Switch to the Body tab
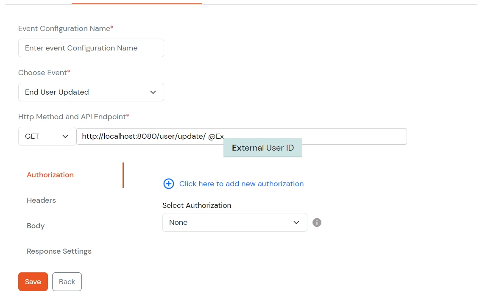This screenshot has width=477, height=308. click(36, 226)
